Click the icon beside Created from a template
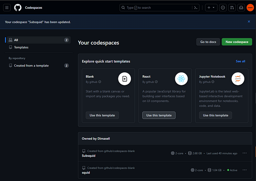Image resolution: width=256 pixels, height=181 pixels. coord(11,65)
